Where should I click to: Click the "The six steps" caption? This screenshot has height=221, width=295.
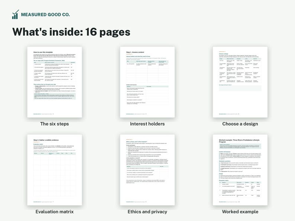[x=55, y=124]
